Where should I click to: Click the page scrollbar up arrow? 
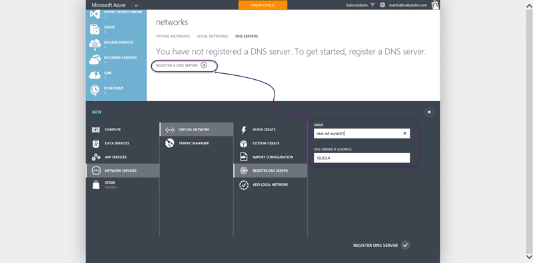pos(529,6)
